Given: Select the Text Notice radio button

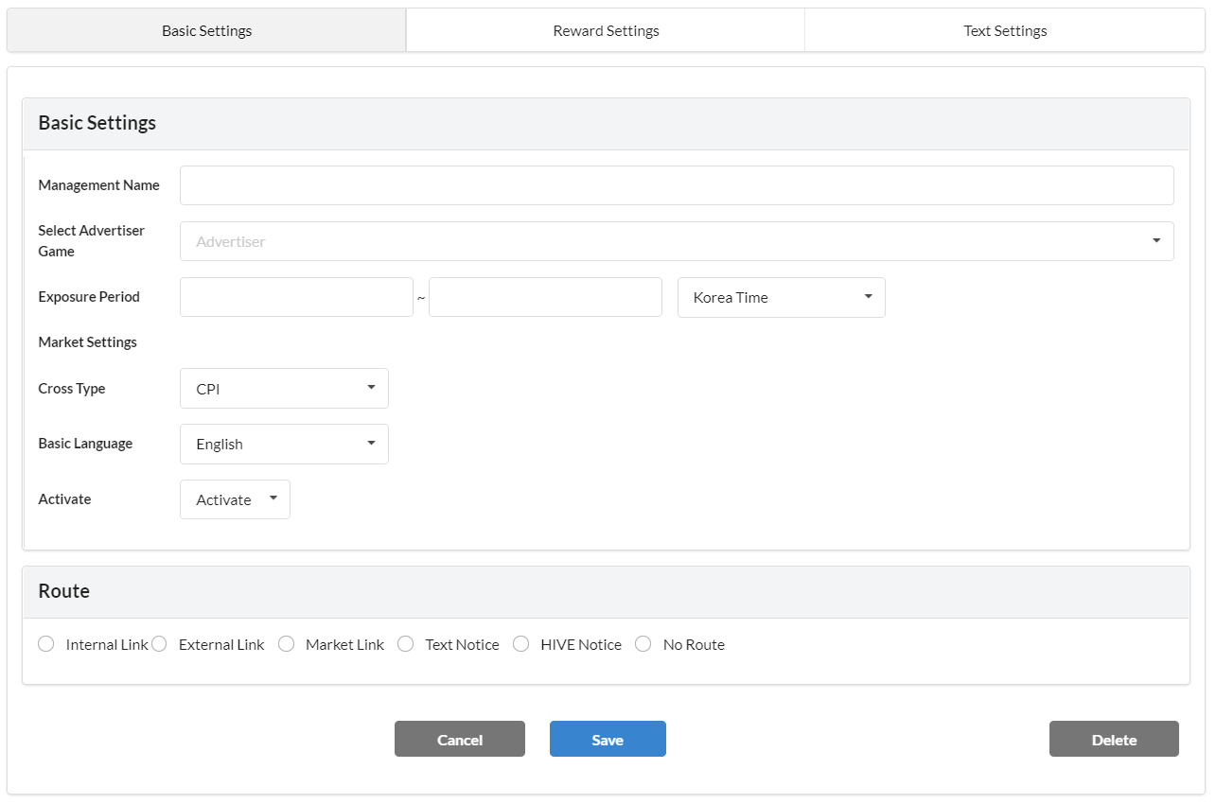Looking at the screenshot, I should pos(405,644).
